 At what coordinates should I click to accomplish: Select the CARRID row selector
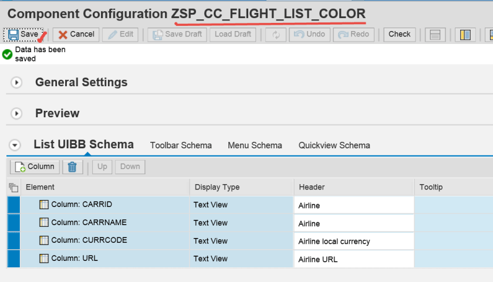(14, 205)
